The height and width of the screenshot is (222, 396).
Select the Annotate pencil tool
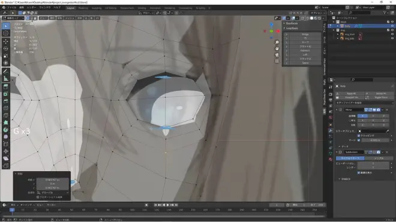coord(6,71)
